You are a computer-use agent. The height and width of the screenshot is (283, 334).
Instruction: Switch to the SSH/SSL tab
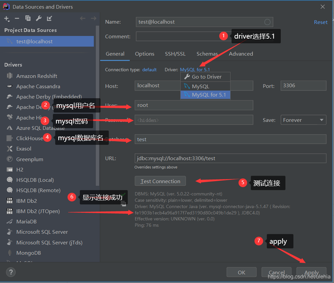click(175, 54)
